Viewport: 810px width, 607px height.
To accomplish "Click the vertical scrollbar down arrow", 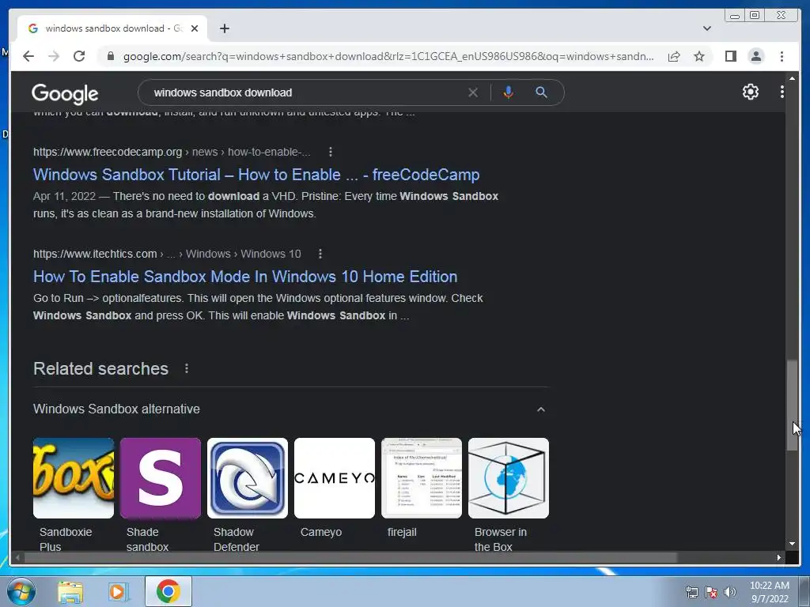I will (791, 544).
